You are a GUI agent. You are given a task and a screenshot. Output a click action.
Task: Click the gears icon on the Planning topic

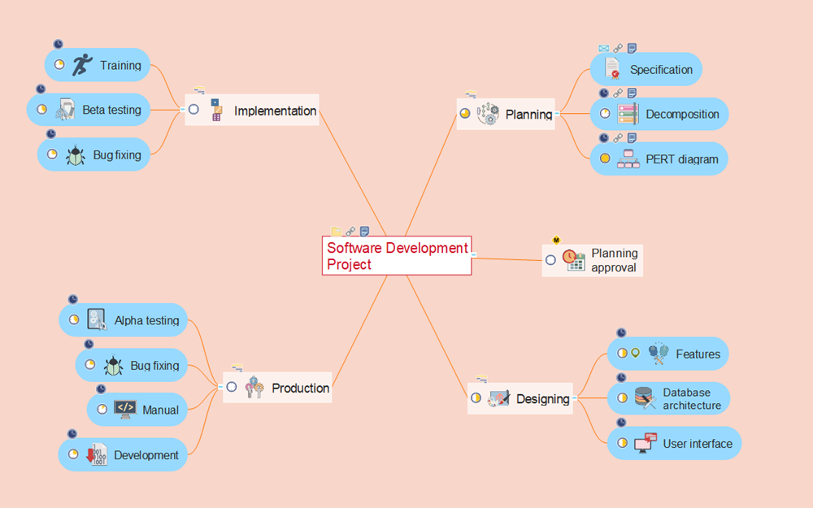[x=489, y=115]
